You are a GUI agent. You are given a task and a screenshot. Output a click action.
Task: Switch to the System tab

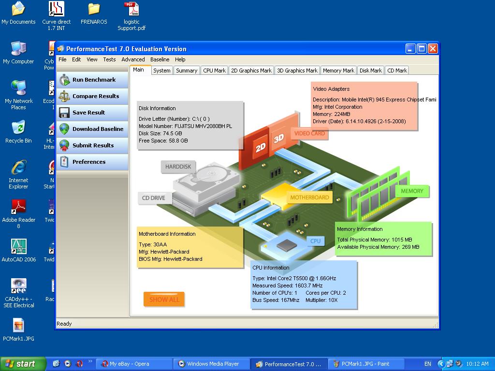[x=162, y=71]
